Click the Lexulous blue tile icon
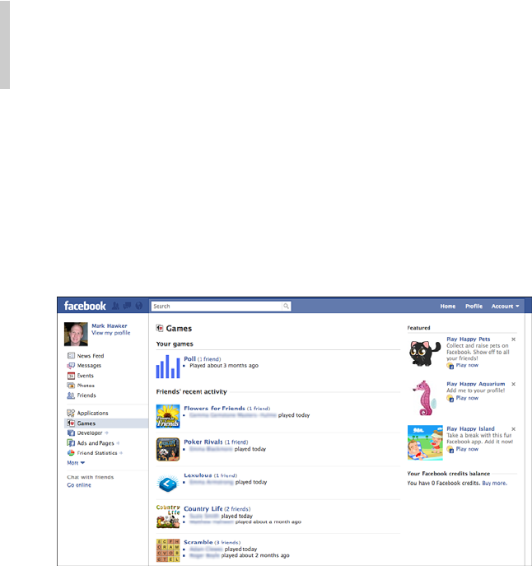Screen dimensions: 532x566 (x=168, y=483)
